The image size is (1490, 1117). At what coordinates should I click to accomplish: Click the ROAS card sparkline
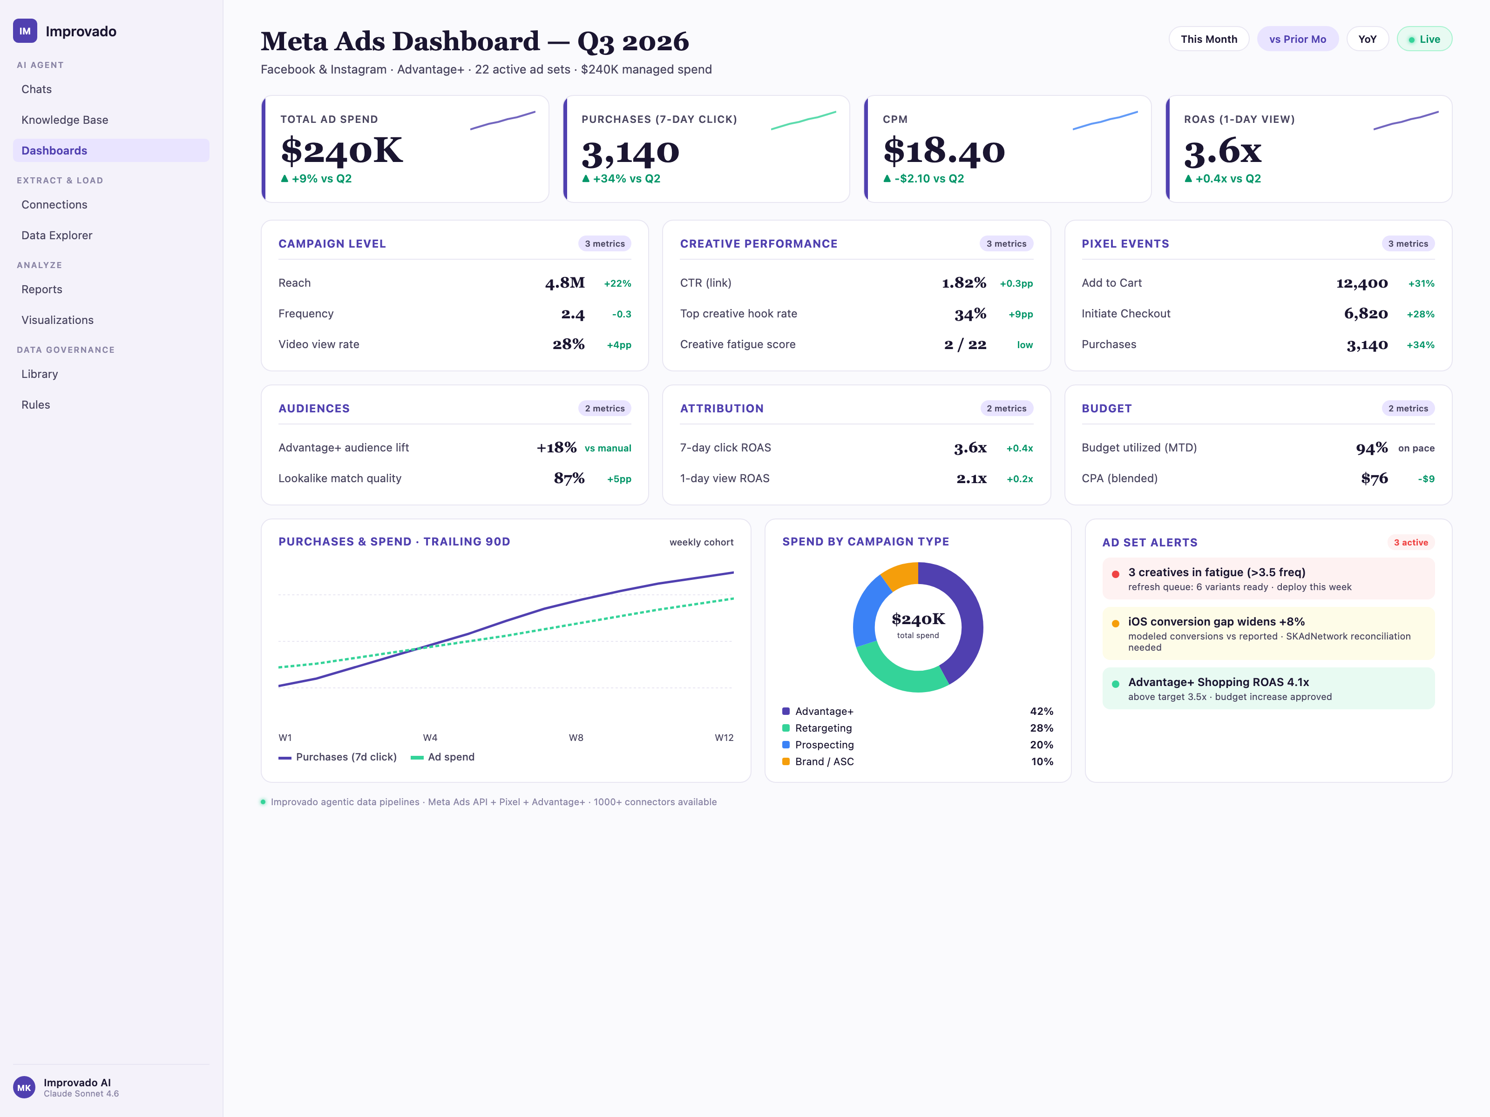click(1406, 121)
